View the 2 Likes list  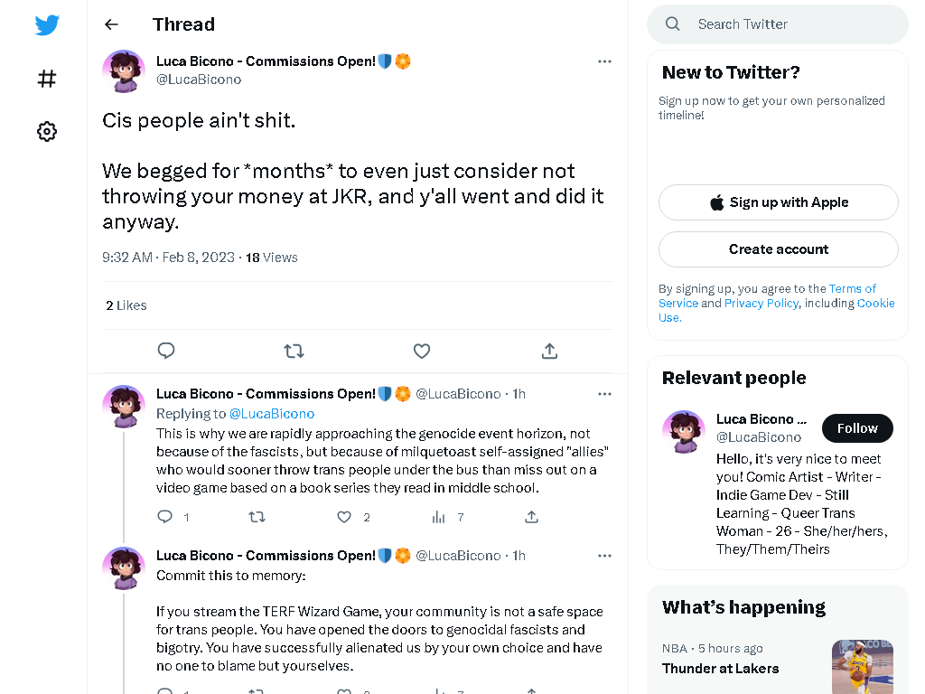(x=126, y=305)
